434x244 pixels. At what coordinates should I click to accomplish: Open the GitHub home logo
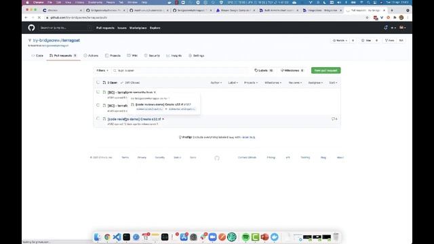tap(31, 28)
